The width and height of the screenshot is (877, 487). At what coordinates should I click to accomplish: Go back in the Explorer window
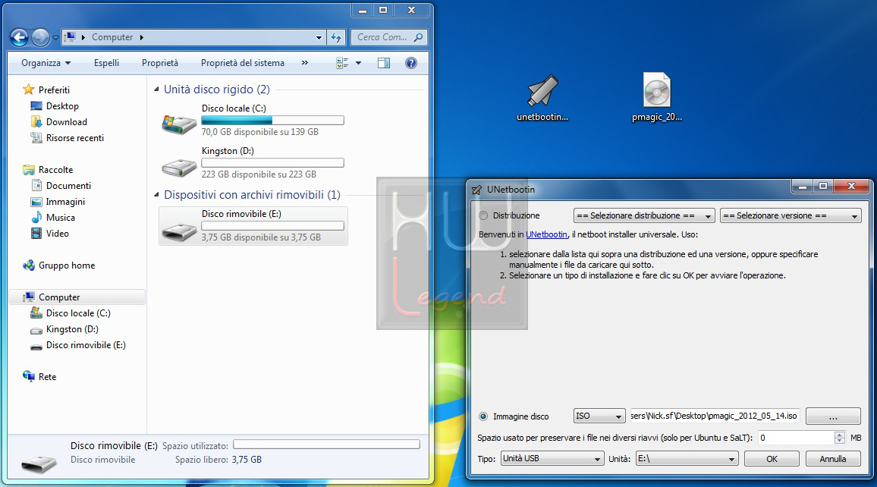[20, 37]
